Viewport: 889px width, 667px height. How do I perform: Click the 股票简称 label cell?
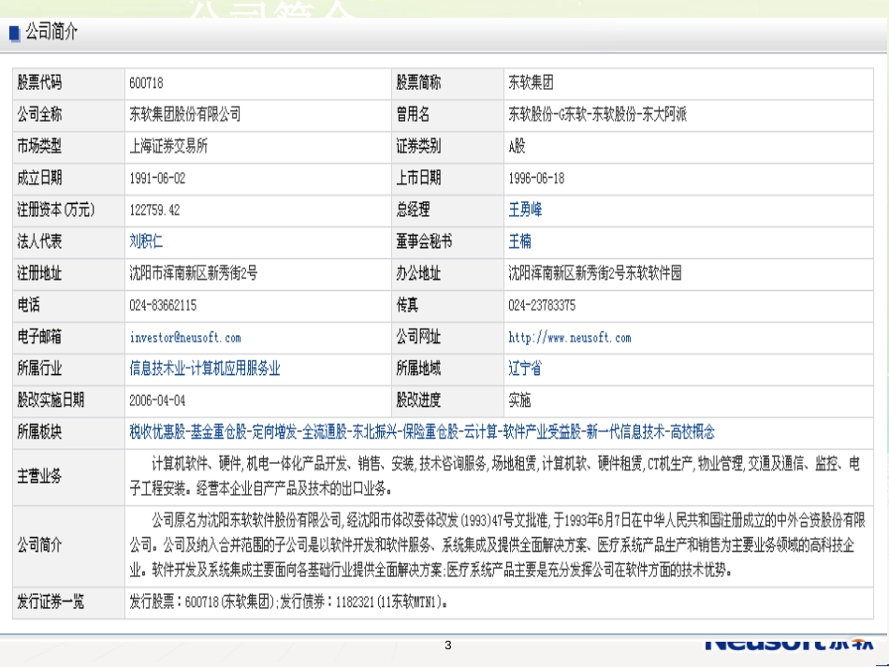click(447, 83)
